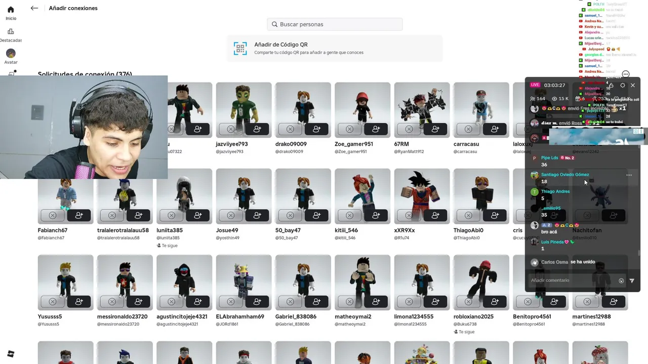Open Luis Pineda commenter name in chat
The height and width of the screenshot is (364, 648).
tap(552, 242)
